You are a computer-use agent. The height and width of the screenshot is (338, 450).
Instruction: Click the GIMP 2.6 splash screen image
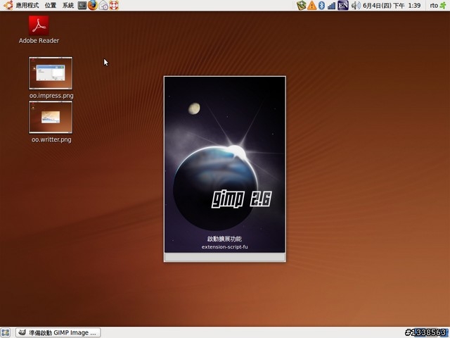pos(225,164)
